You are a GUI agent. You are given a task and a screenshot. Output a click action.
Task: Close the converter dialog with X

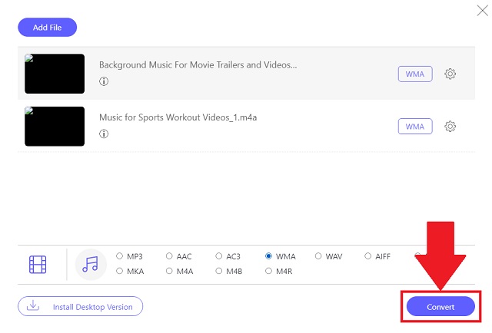[482, 10]
